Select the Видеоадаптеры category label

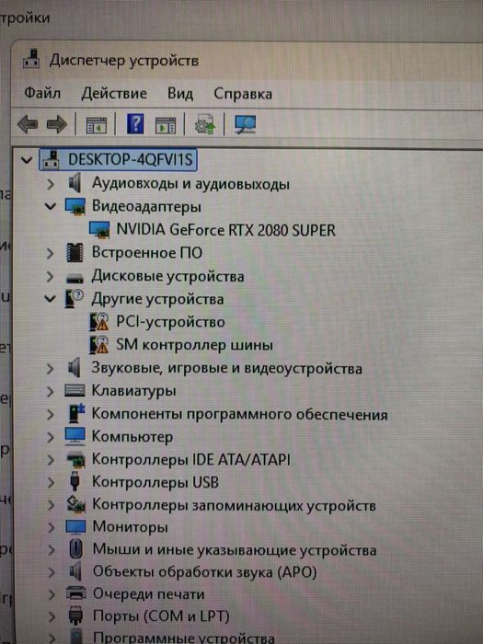click(x=146, y=206)
